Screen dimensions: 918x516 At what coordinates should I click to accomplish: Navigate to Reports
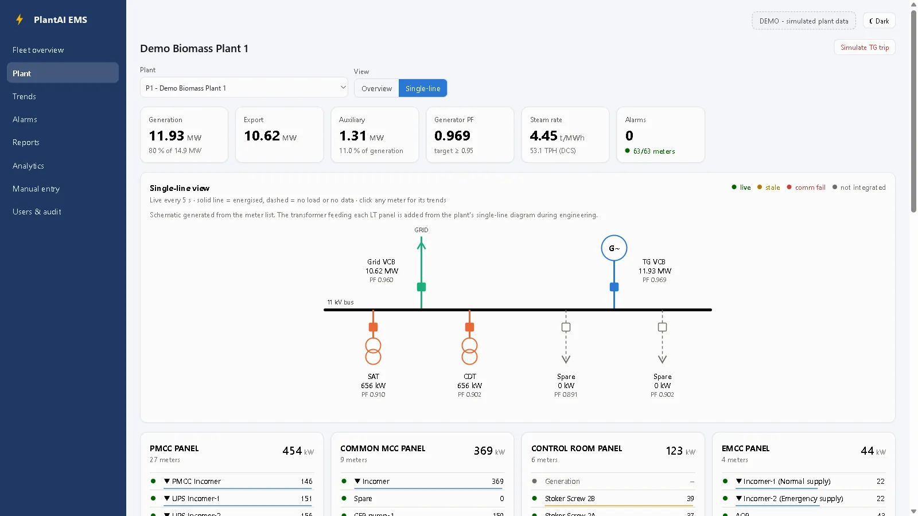[63, 142]
